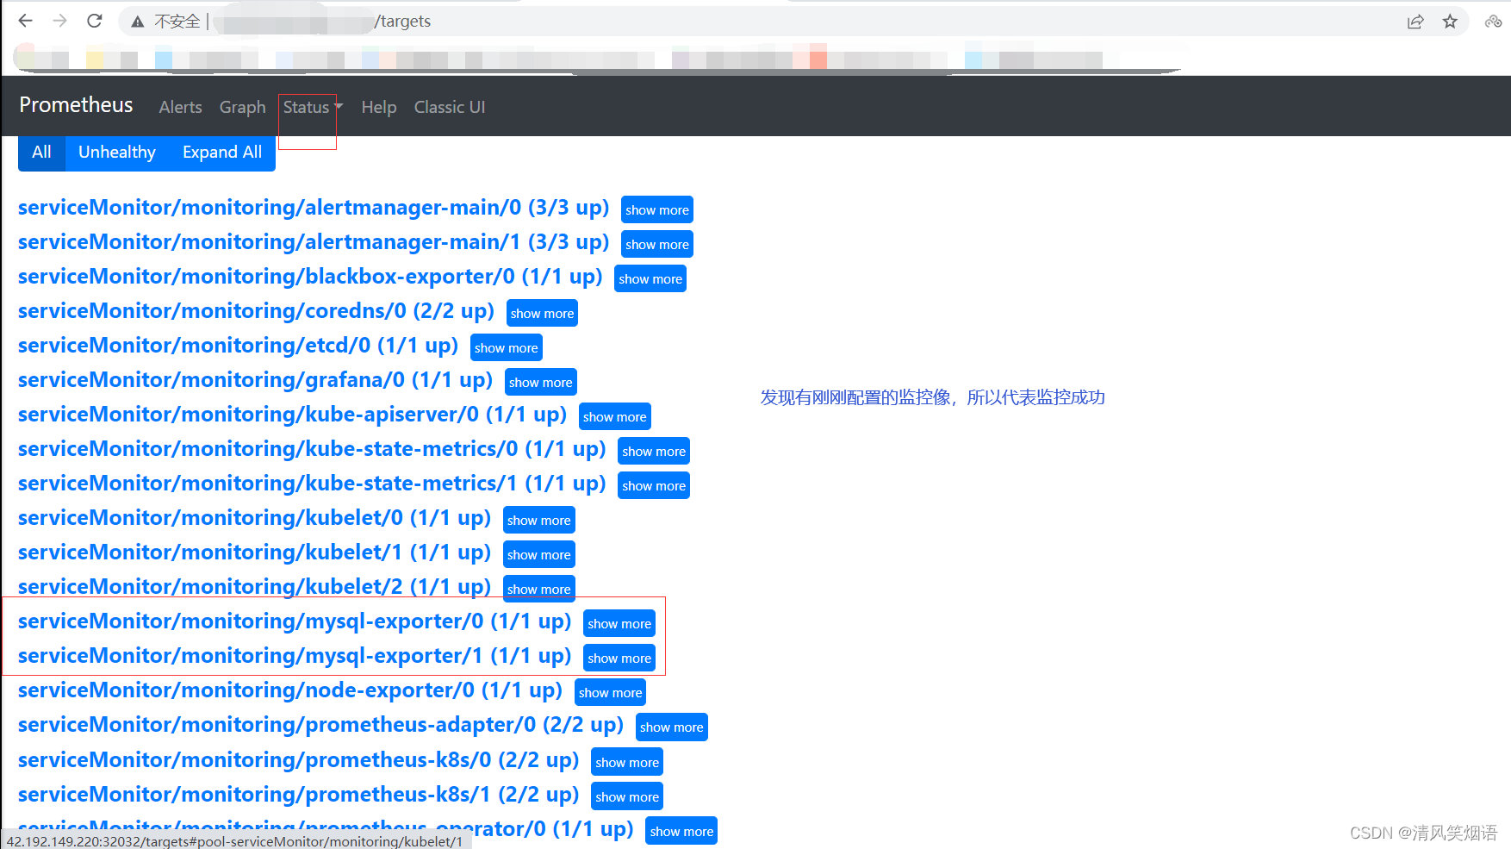Open prometheus-adapter/0 target pool link
This screenshot has height=849, width=1511.
320,725
